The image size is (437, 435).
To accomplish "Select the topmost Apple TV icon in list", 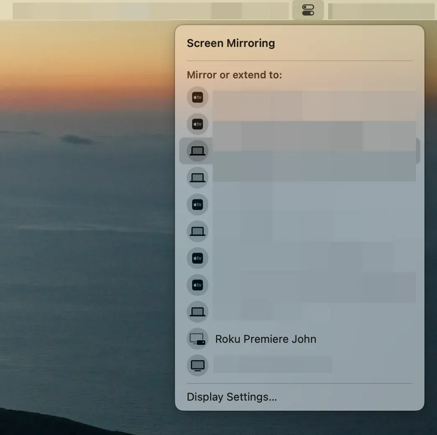I will 197,97.
